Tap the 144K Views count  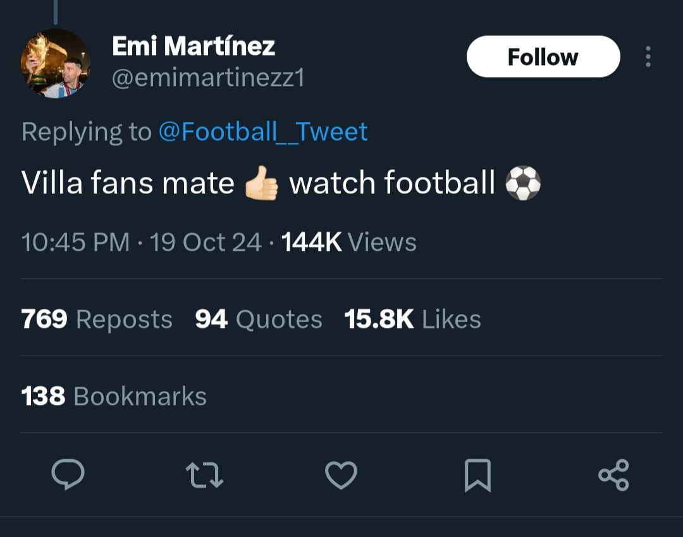click(349, 242)
